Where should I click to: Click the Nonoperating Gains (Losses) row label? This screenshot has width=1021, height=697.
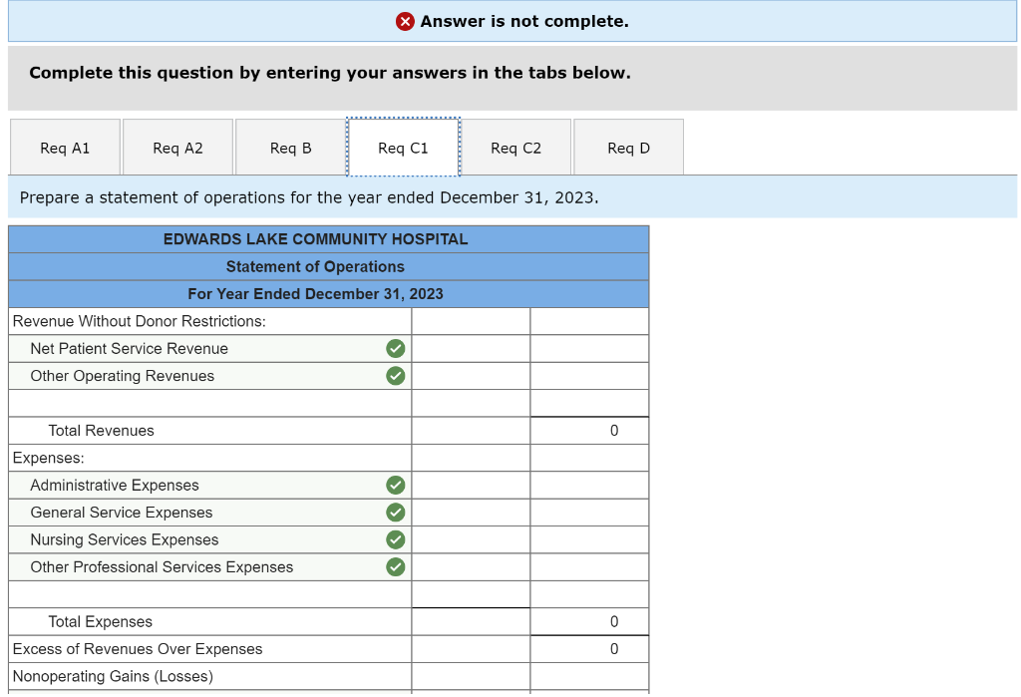pyautogui.click(x=113, y=677)
